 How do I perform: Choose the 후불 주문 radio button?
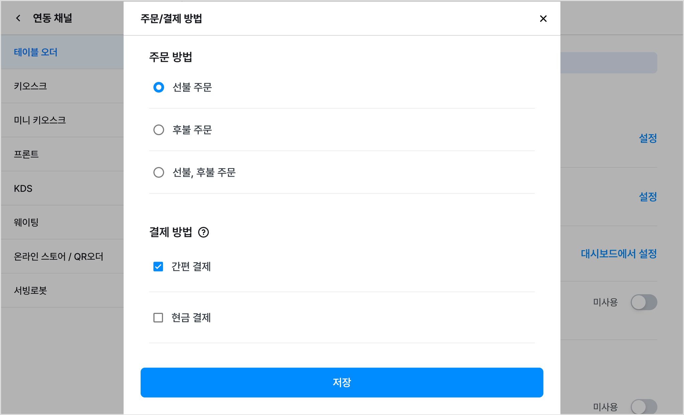pos(159,130)
